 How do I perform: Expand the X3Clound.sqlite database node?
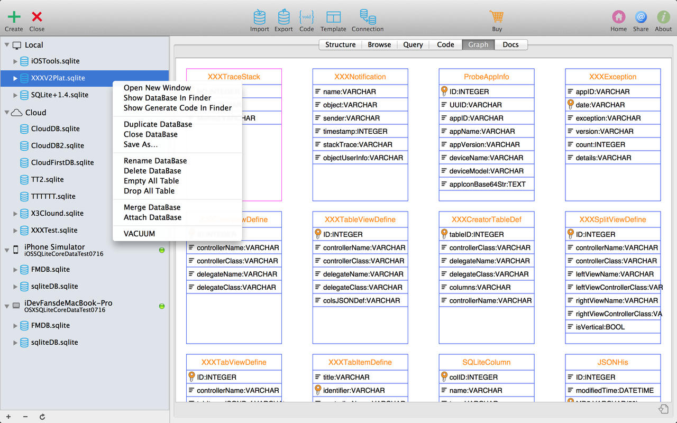pyautogui.click(x=15, y=214)
